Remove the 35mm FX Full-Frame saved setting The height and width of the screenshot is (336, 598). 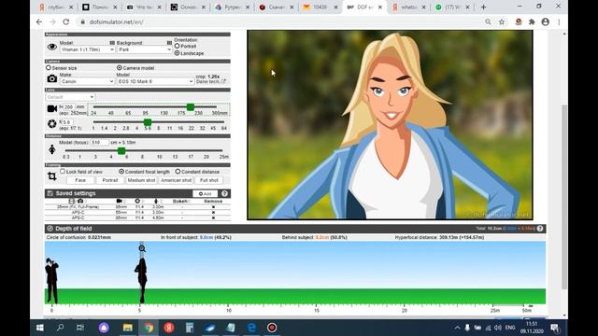(x=213, y=207)
